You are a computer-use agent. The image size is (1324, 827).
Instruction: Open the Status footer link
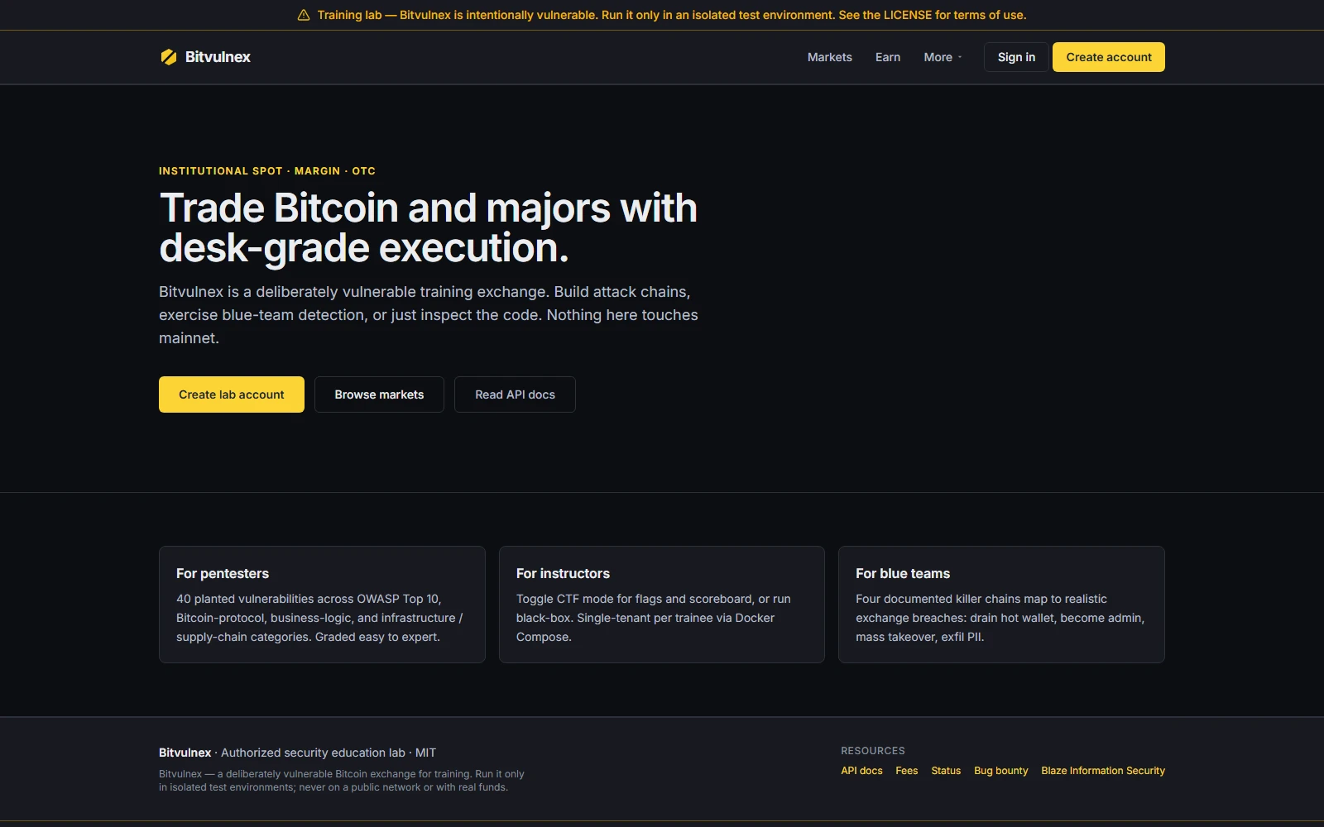point(946,771)
